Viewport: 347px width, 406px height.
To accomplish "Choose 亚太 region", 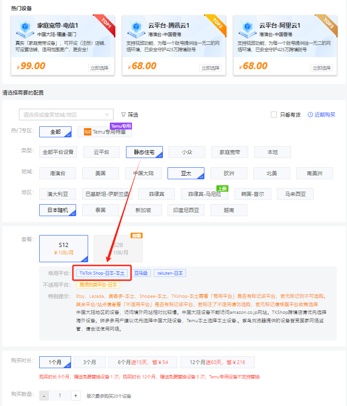I will pos(186,173).
